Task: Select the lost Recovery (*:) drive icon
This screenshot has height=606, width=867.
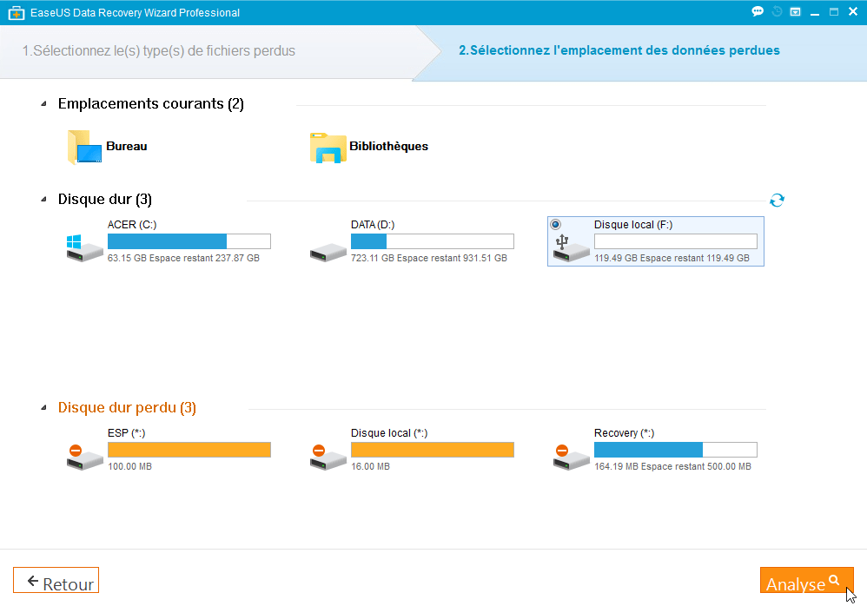Action: point(571,458)
